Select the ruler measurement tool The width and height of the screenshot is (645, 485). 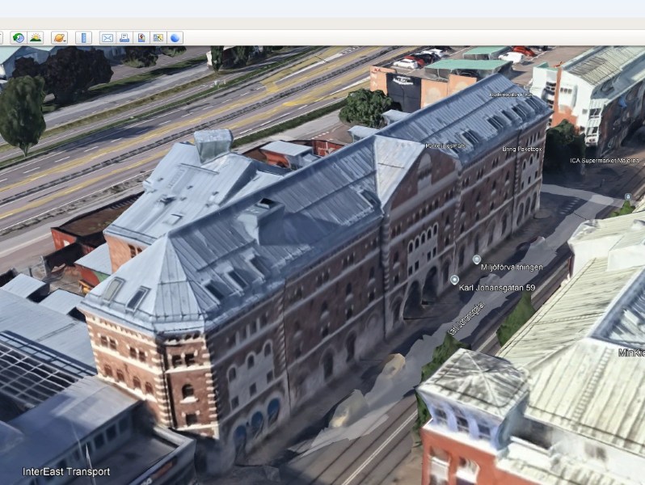[x=83, y=38]
